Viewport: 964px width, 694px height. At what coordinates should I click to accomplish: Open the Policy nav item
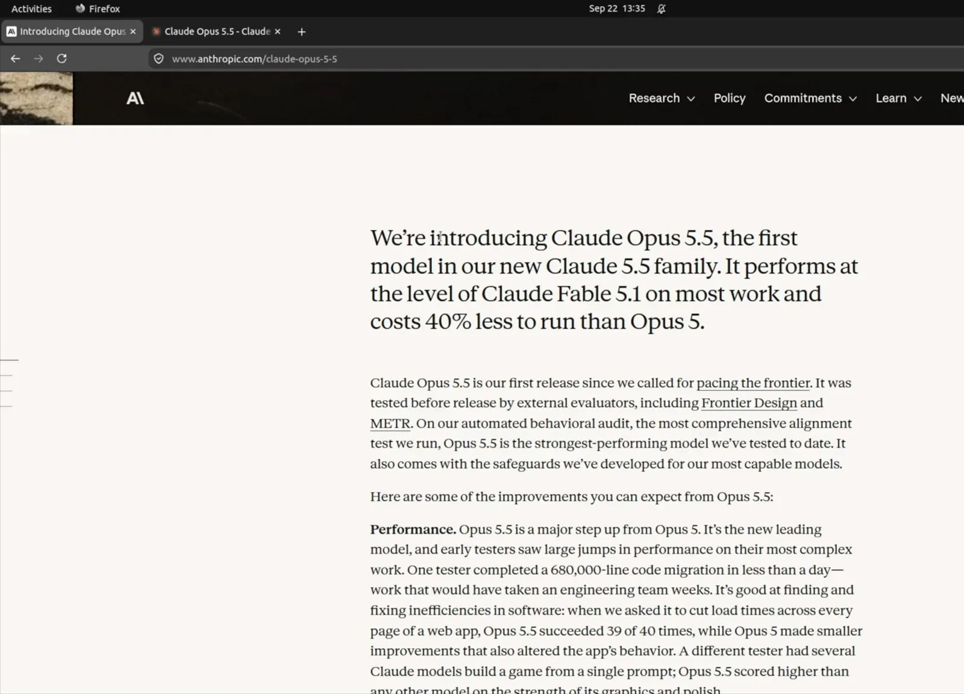(x=729, y=98)
